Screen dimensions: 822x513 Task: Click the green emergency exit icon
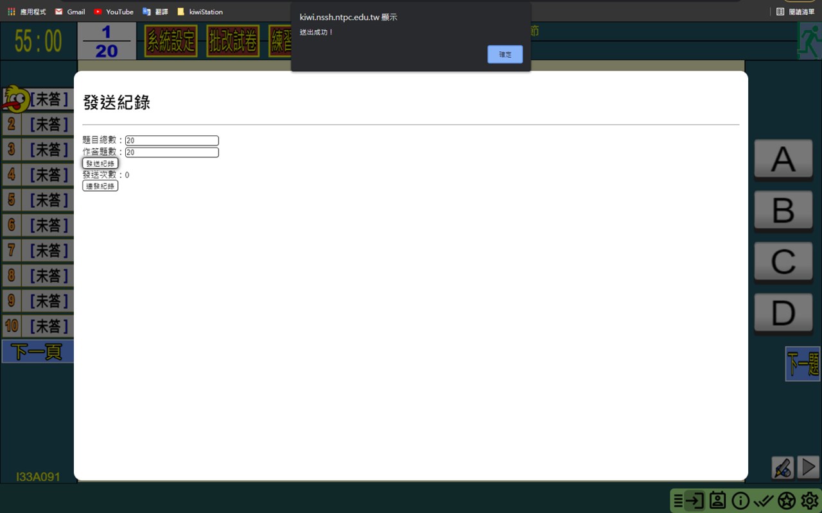tap(809, 40)
